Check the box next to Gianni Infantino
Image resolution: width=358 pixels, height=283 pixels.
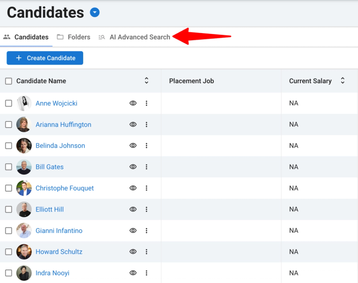9,231
